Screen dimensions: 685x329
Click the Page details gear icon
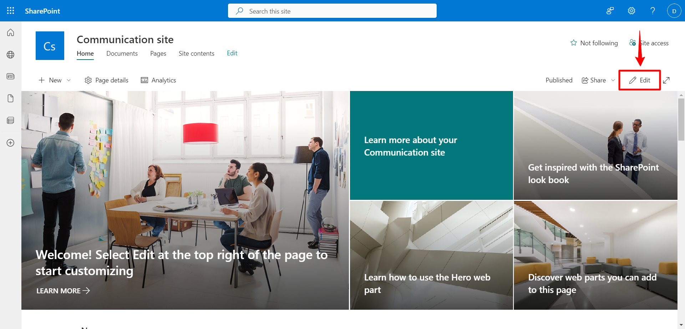[x=88, y=80]
